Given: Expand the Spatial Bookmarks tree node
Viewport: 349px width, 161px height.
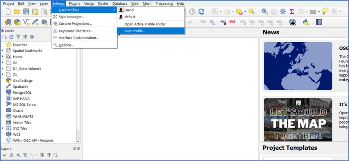Looking at the screenshot, I should (3, 51).
